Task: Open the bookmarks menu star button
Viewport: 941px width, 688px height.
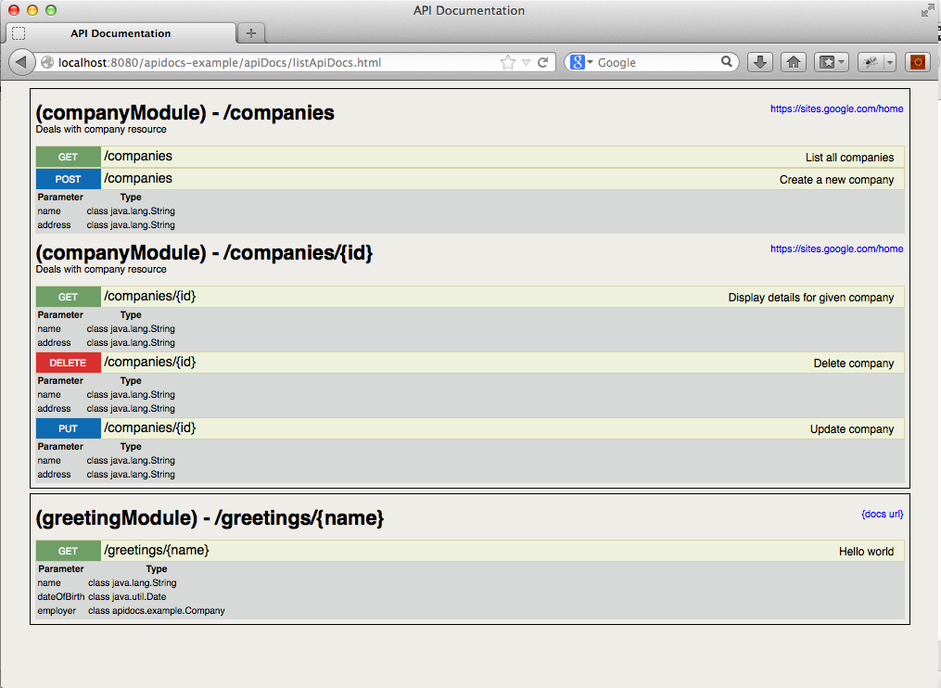Action: [832, 62]
